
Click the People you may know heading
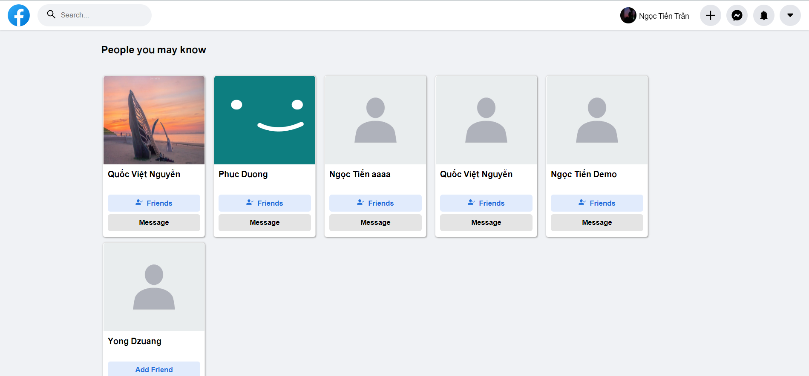(x=154, y=50)
